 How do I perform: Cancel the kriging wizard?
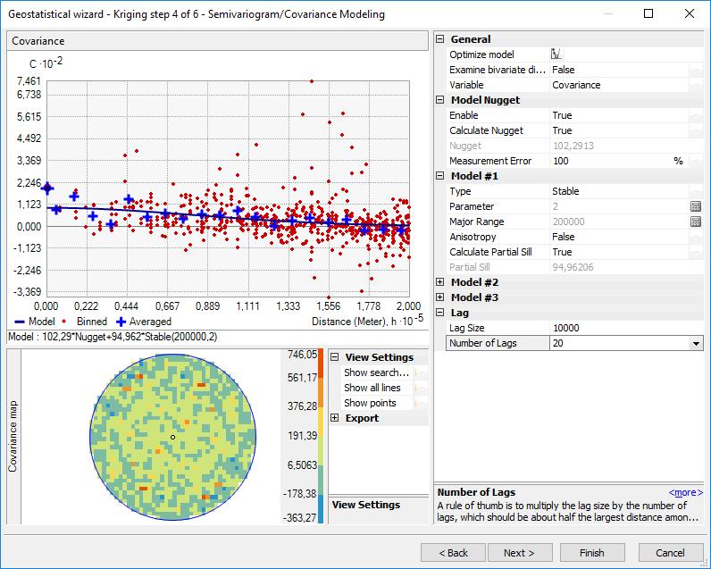point(670,553)
